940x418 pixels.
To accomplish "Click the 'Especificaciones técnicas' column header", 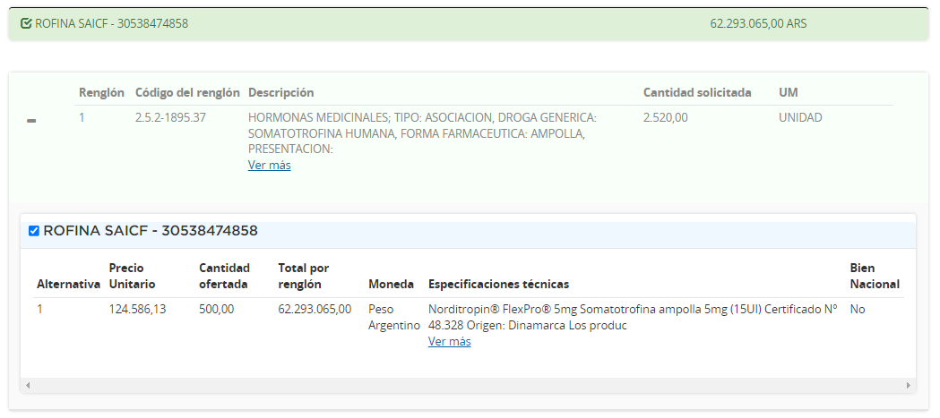I will 498,284.
